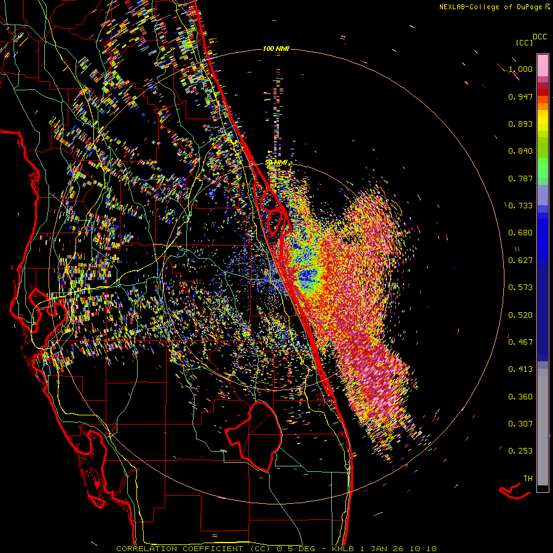Viewport: 553px width, 553px height.
Task: Click the [CC] legend label
Action: point(525,42)
